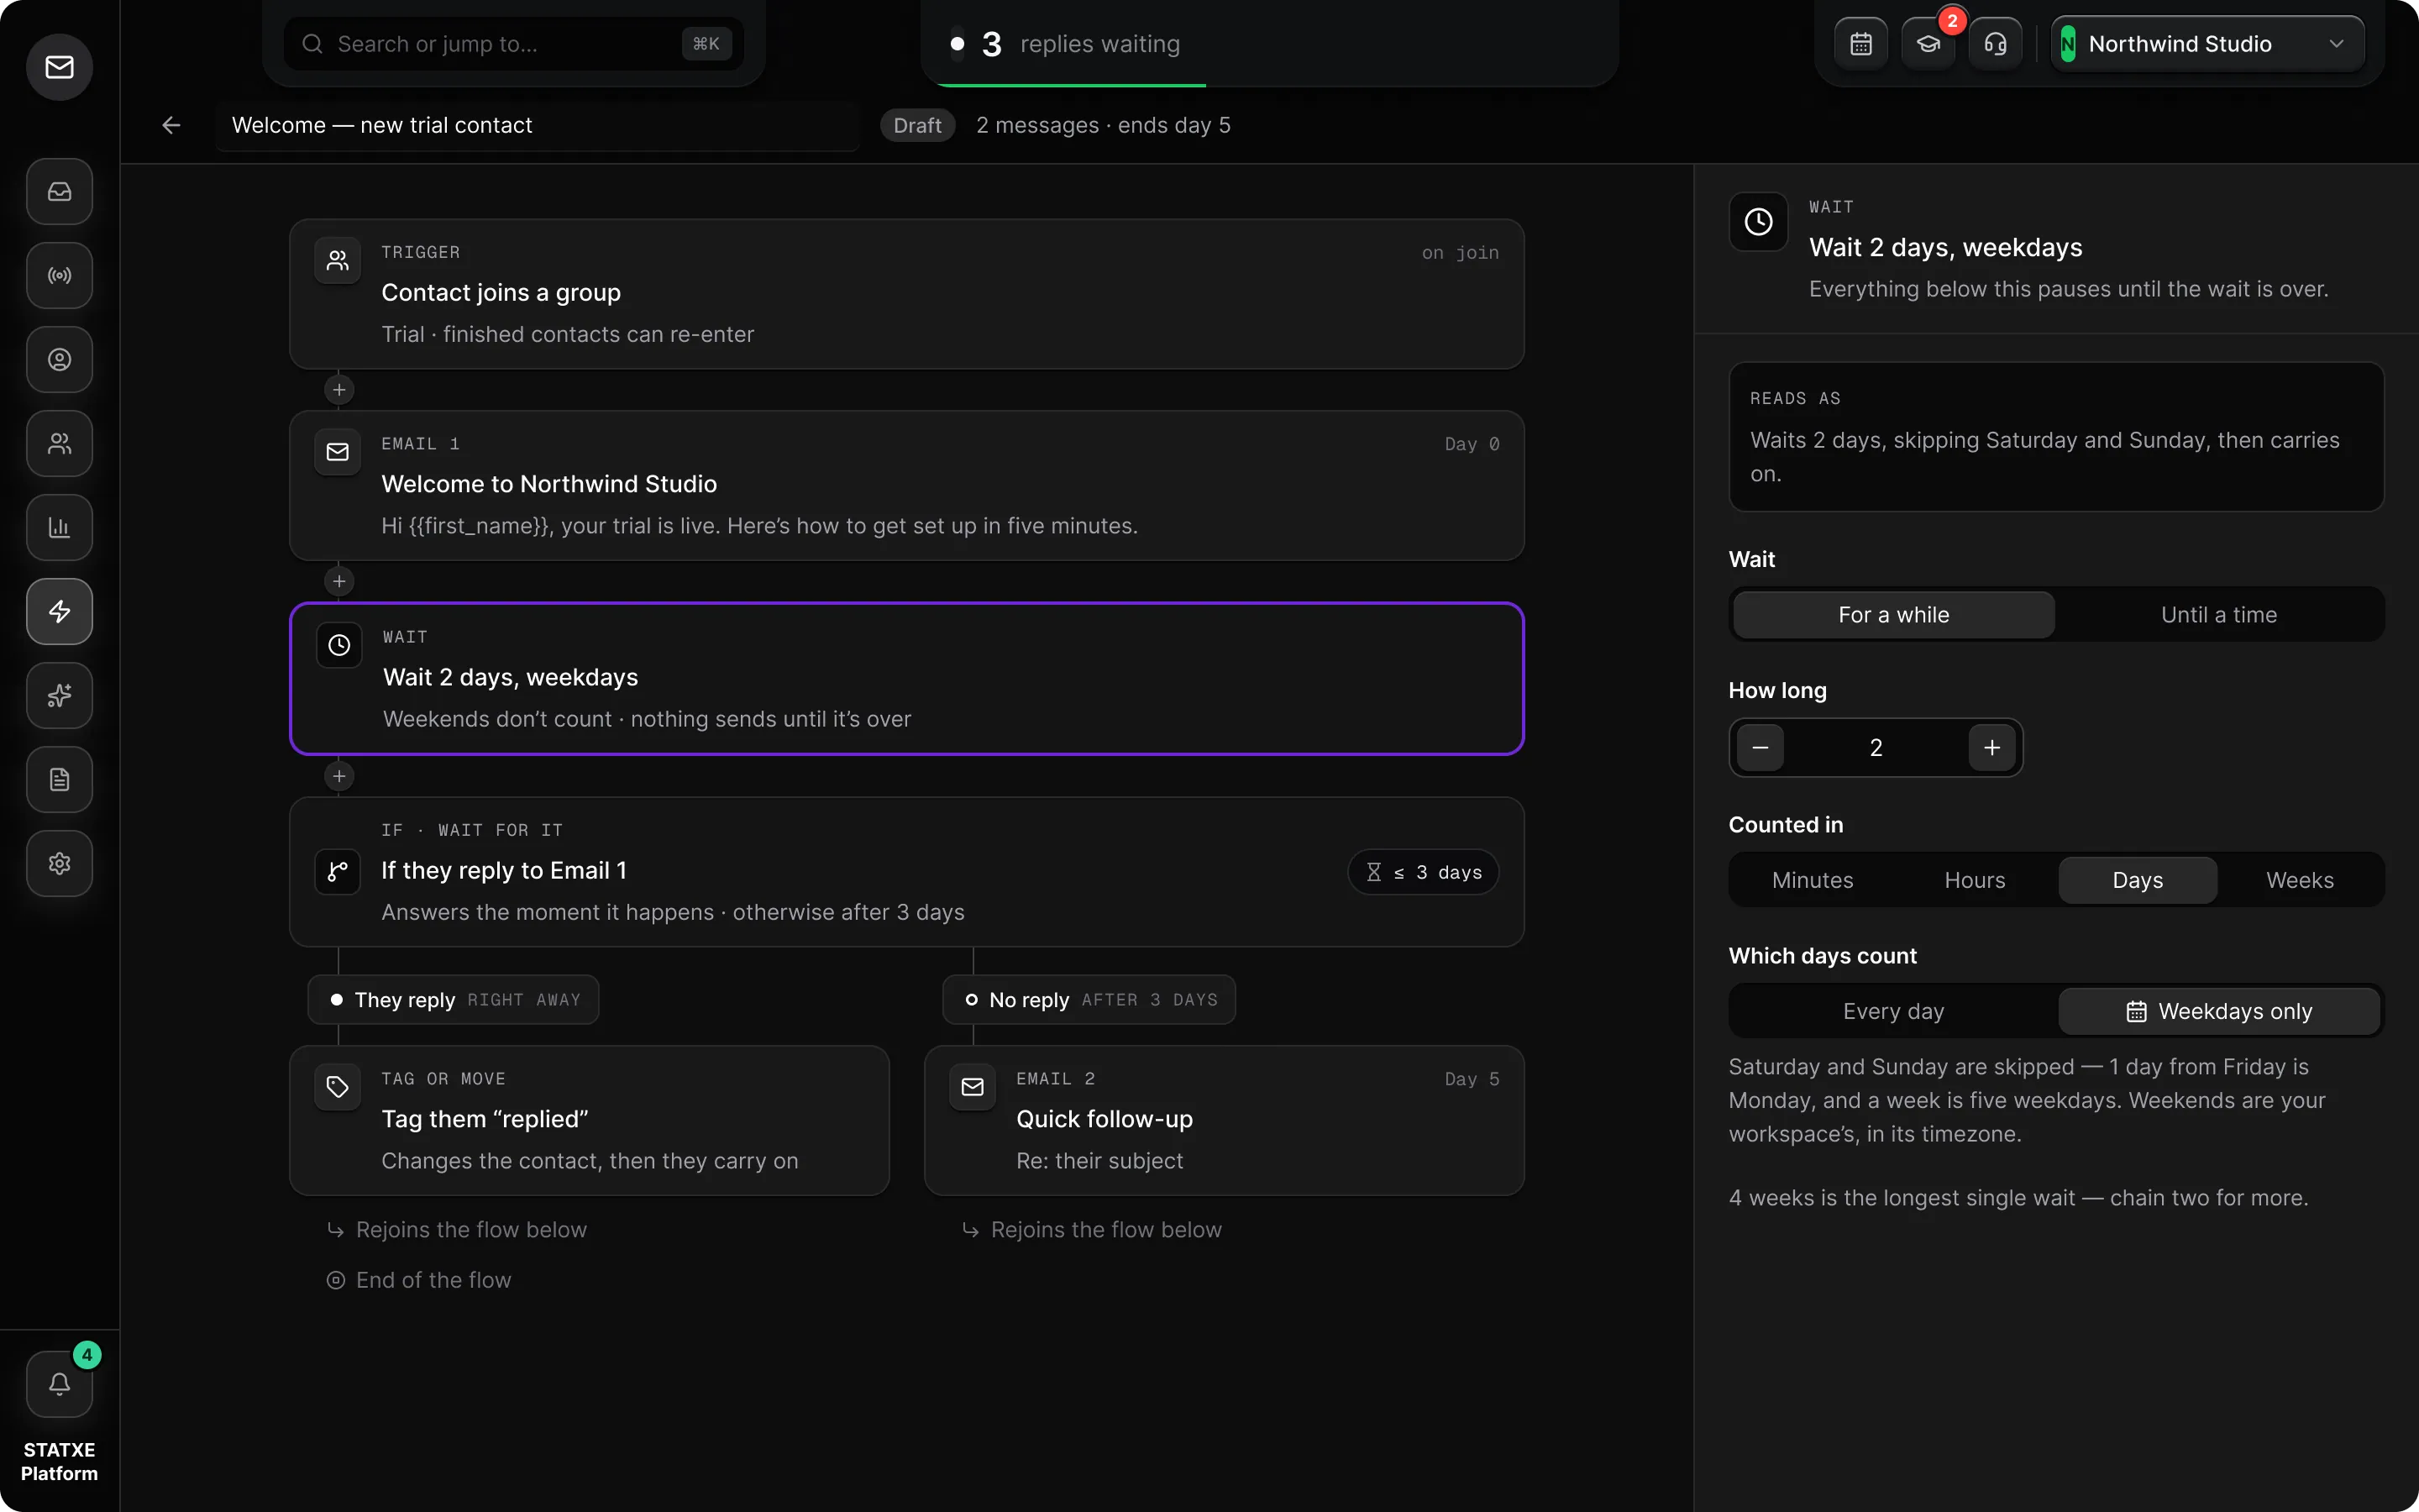Add a step below the Trigger card
The image size is (2419, 1512).
tap(338, 390)
